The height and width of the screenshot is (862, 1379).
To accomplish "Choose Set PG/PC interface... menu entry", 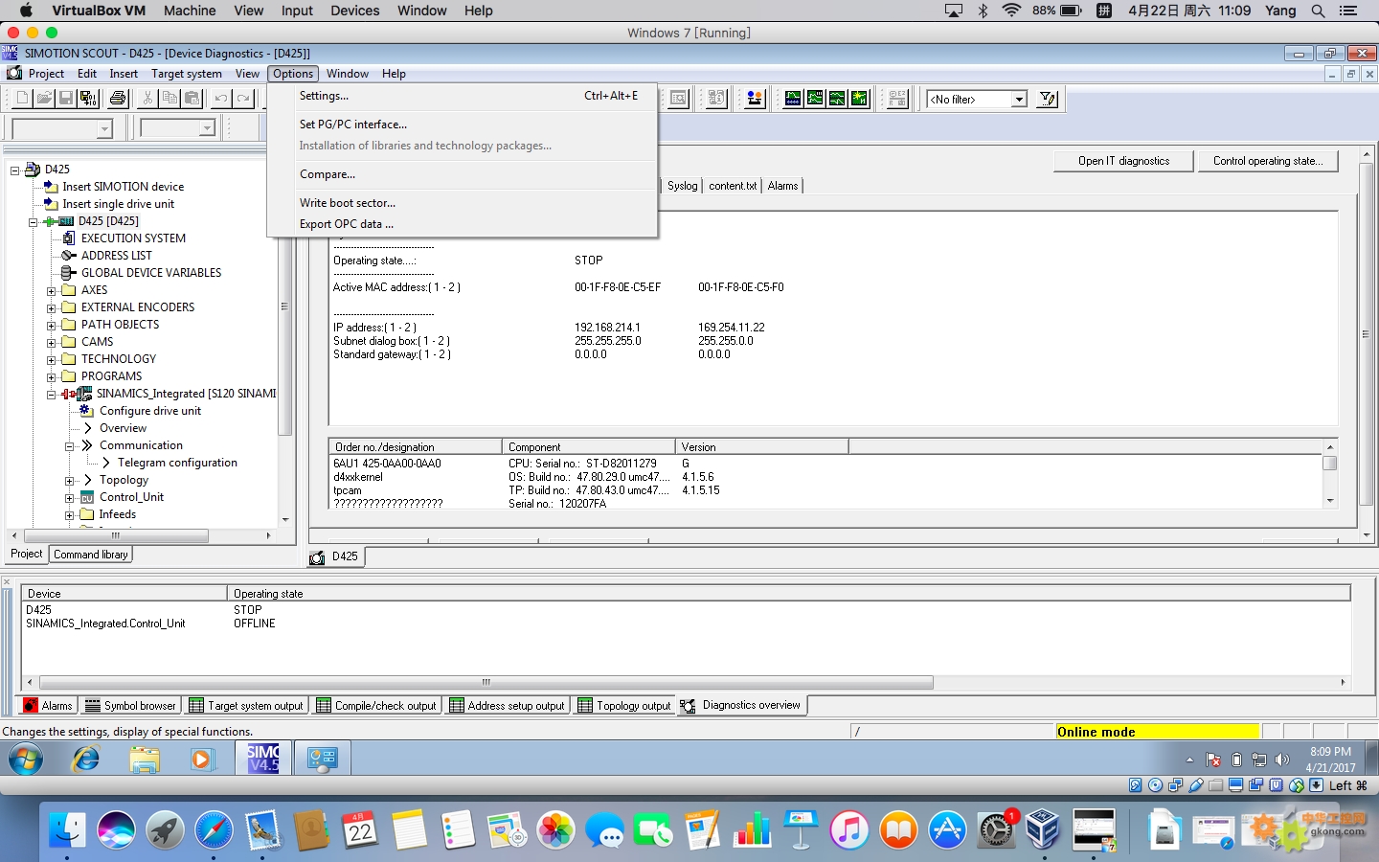I will coord(463,125).
